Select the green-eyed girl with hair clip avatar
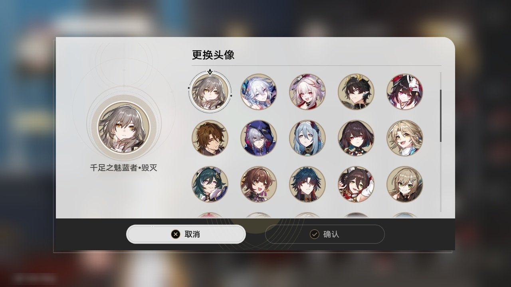Image resolution: width=511 pixels, height=287 pixels. pos(405,184)
